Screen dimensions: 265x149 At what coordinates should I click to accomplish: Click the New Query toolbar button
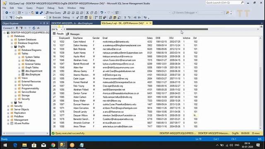pos(53,13)
